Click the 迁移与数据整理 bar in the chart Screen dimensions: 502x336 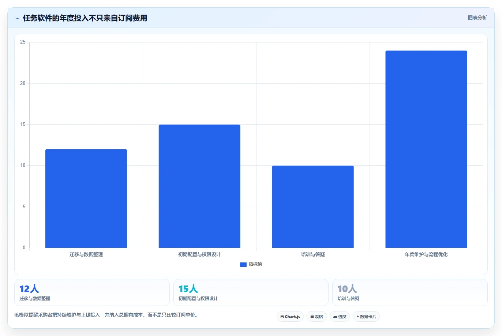tap(86, 198)
